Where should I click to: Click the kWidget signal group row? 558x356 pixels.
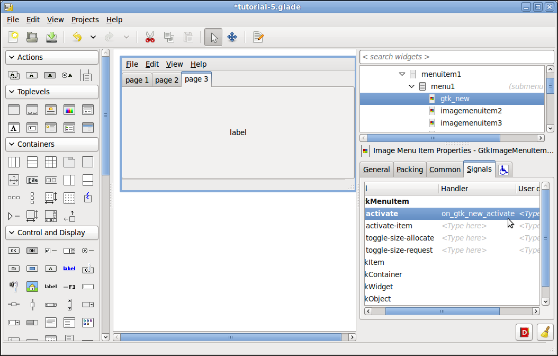point(452,287)
